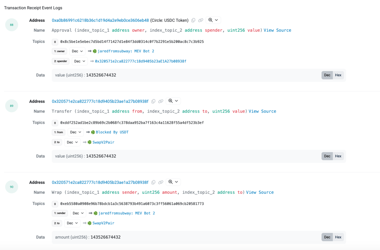Copy permalink icon for log 88
The image size is (380, 250).
(201, 20)
